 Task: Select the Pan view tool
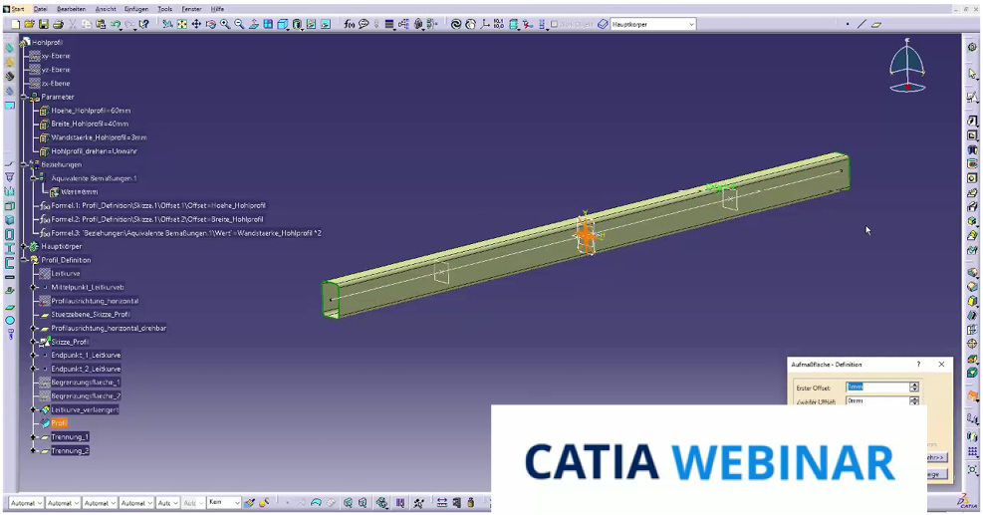pos(196,25)
